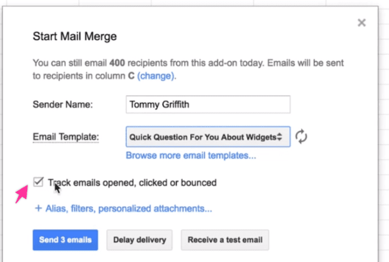Request Receive a test email
389x262 pixels.
(225, 240)
